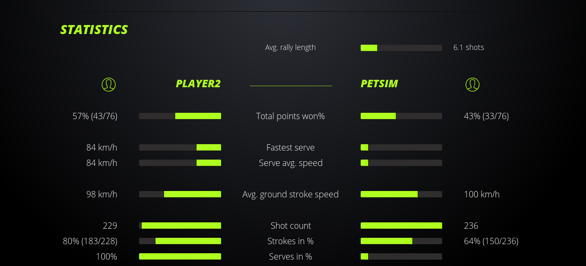
Task: Click PETSIM's Strokes in % bar
Action: click(401, 241)
